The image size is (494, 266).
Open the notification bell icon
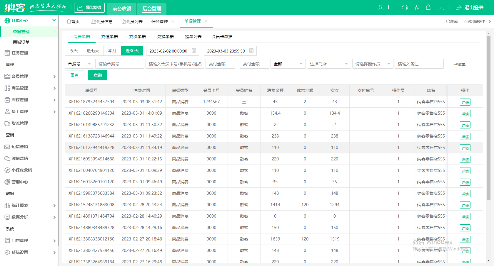pos(429,8)
